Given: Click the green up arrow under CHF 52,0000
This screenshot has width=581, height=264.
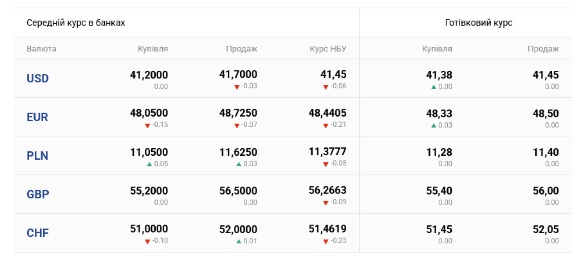Looking at the screenshot, I should tap(238, 241).
